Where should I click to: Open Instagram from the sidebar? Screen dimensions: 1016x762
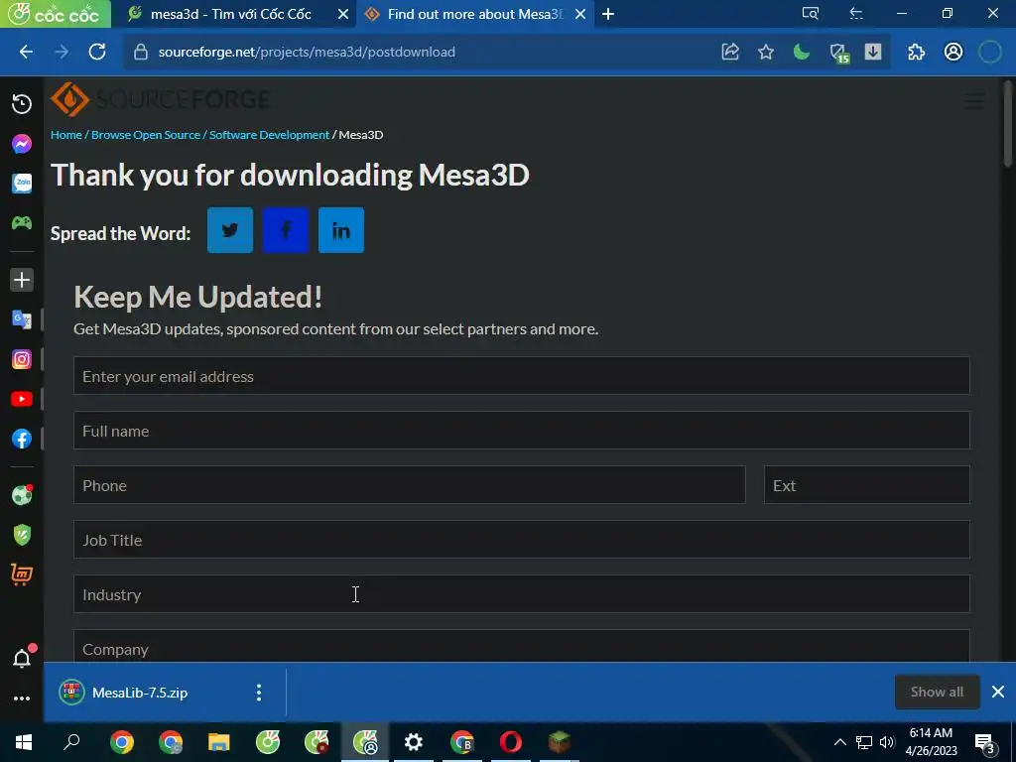22,359
